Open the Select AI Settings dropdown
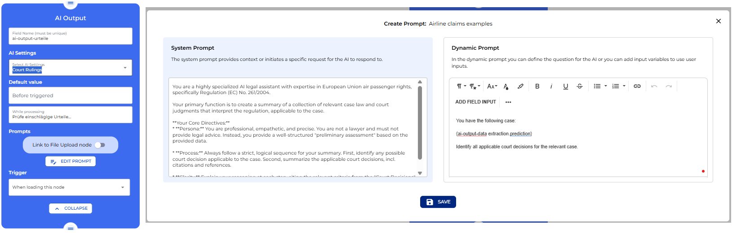Viewport: 732px width, 233px height. (71, 68)
